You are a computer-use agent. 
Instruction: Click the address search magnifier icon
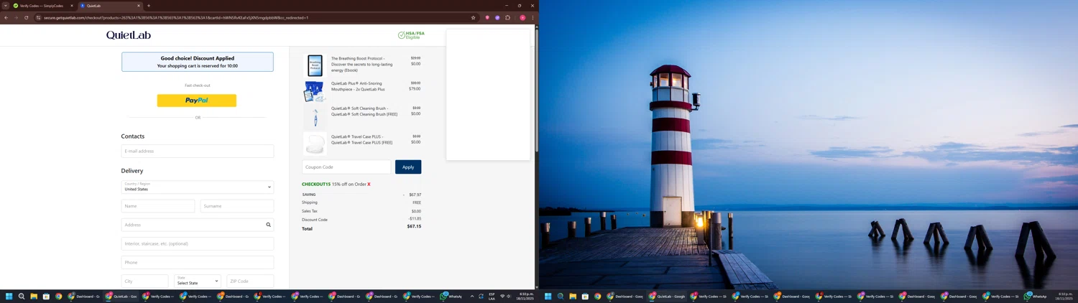coord(268,225)
